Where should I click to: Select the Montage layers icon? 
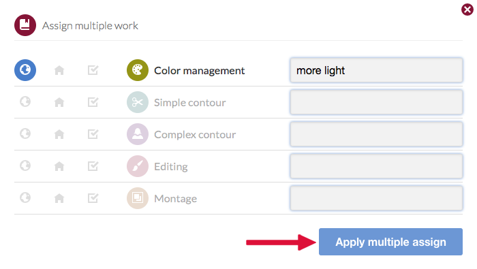[138, 198]
